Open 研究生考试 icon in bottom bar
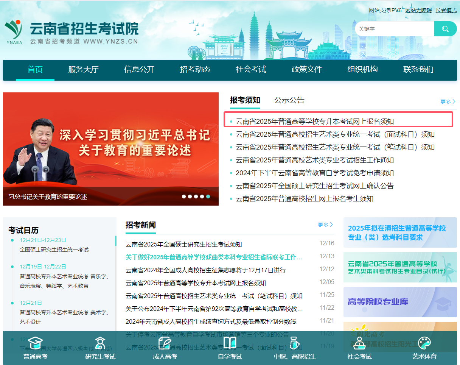The width and height of the screenshot is (460, 365). coord(100,343)
